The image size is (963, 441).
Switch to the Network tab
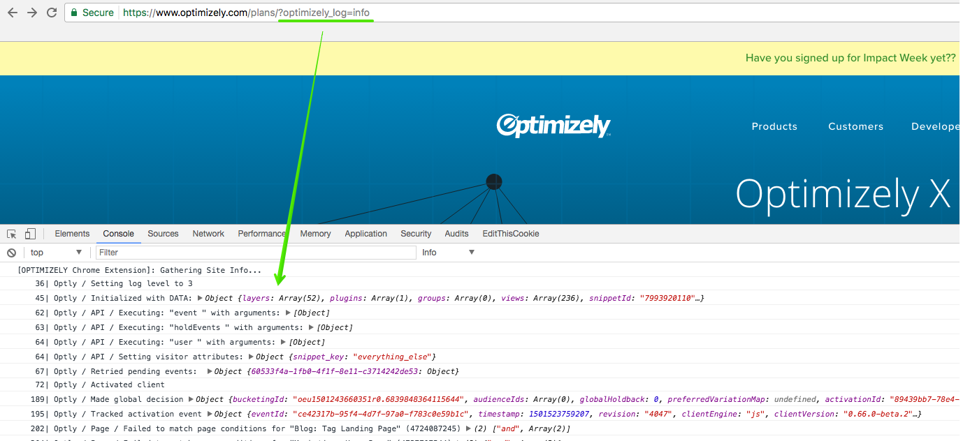click(208, 234)
